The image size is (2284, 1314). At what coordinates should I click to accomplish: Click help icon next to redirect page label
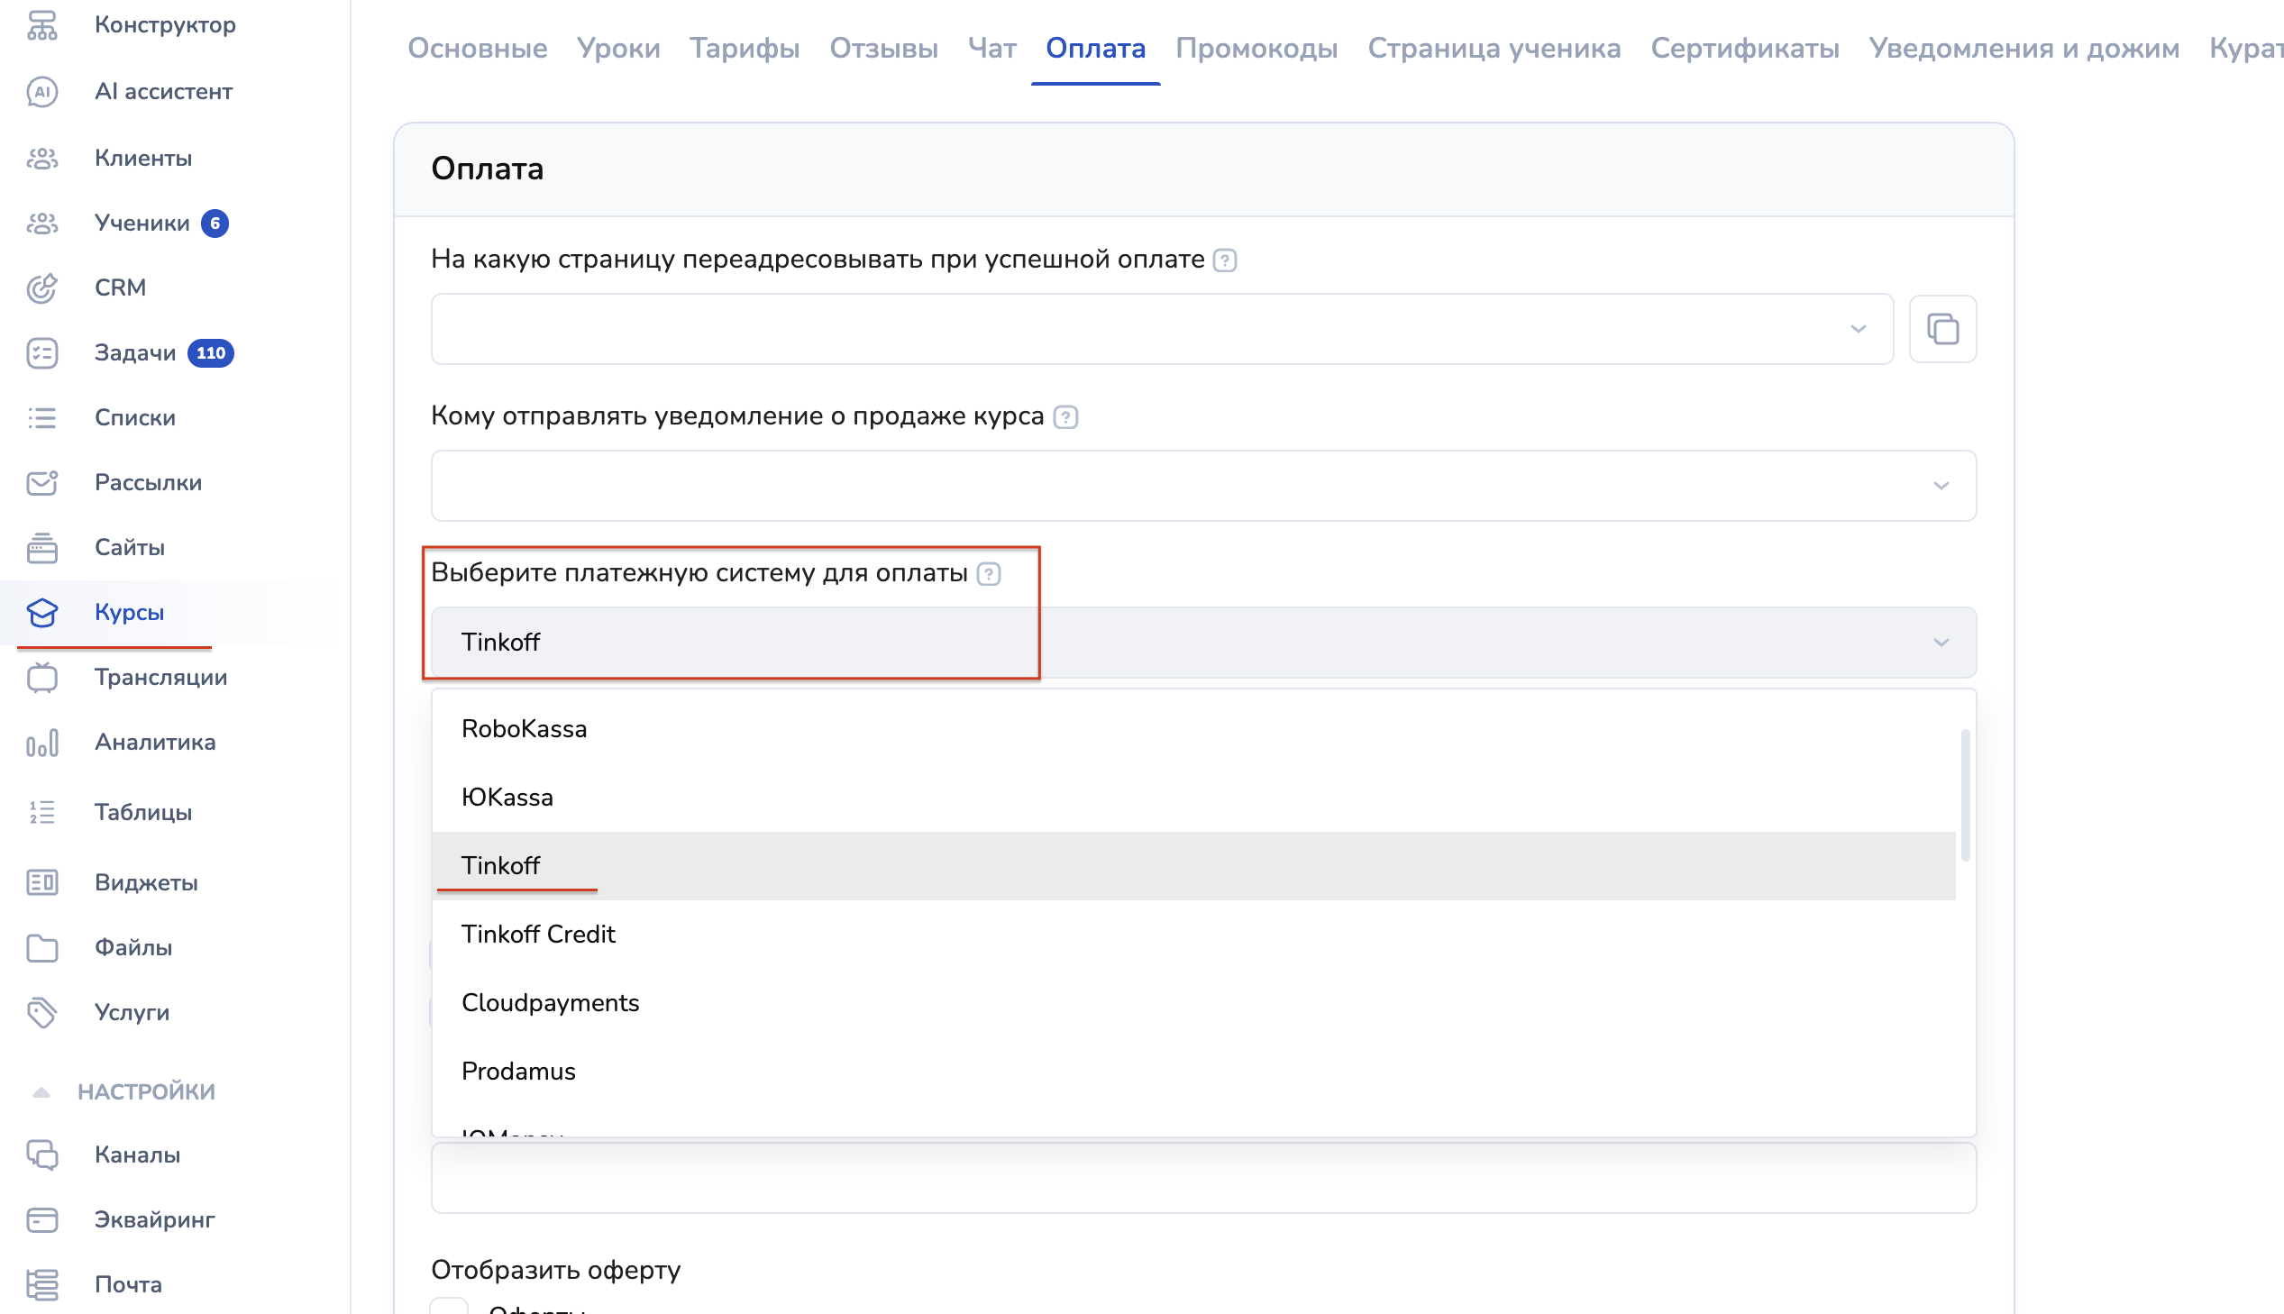pyautogui.click(x=1225, y=260)
